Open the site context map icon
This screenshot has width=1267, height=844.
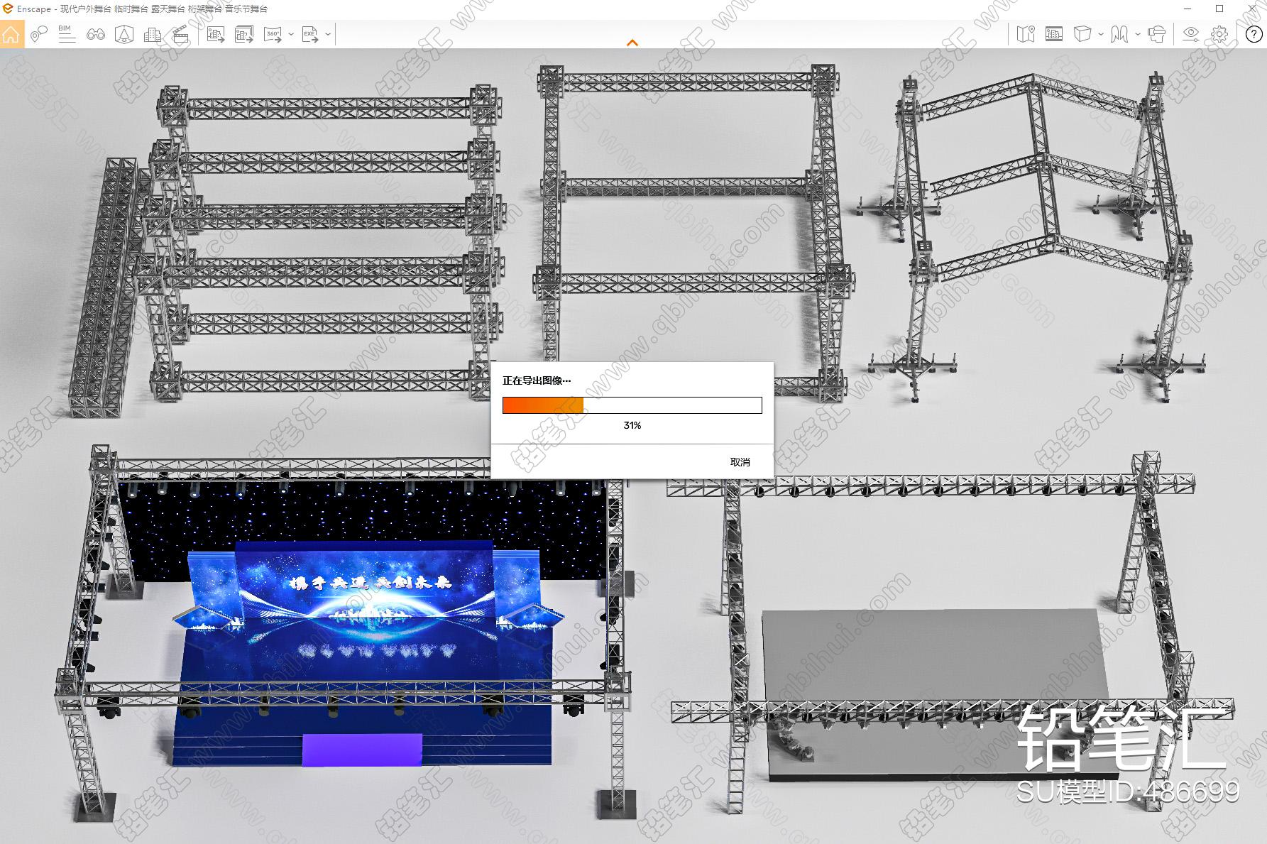click(x=1026, y=34)
